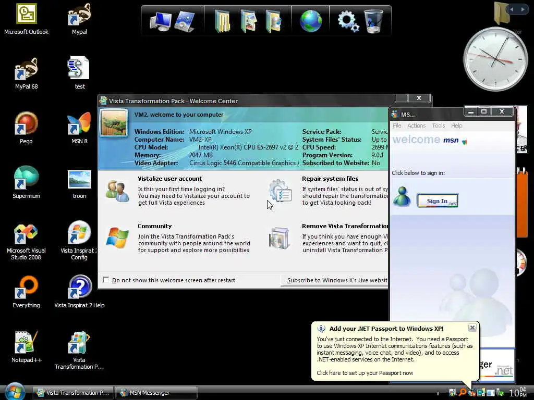This screenshot has width=534, height=400.
Task: Click the 'Microsoft Windows XP' edition value
Action: tap(221, 132)
